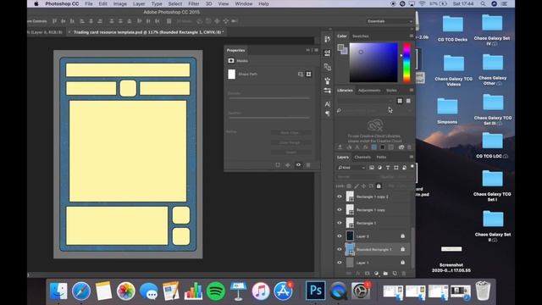The width and height of the screenshot is (542, 305).
Task: Open Spotify in the Dock
Action: pyautogui.click(x=216, y=291)
